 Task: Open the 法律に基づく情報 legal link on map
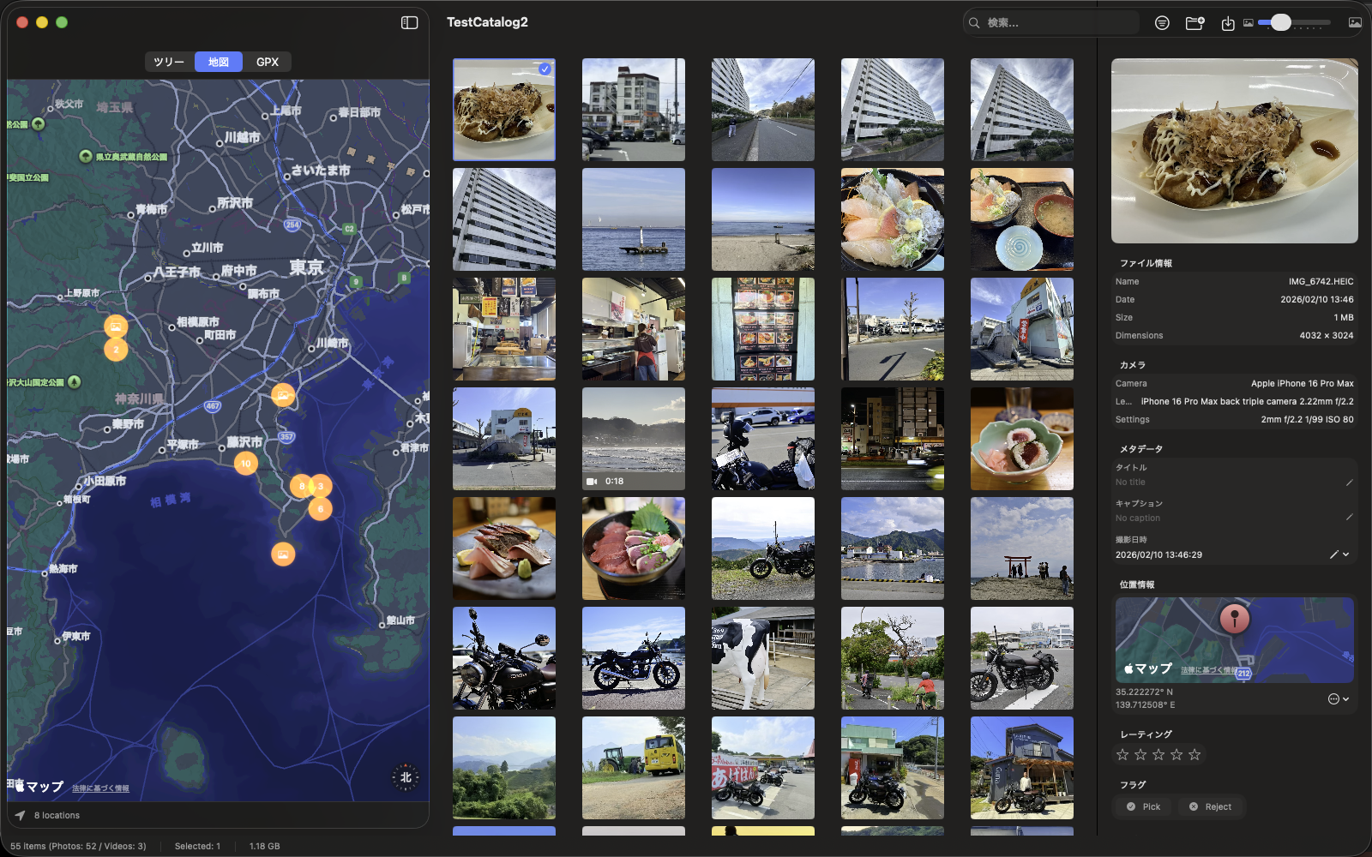(x=101, y=786)
